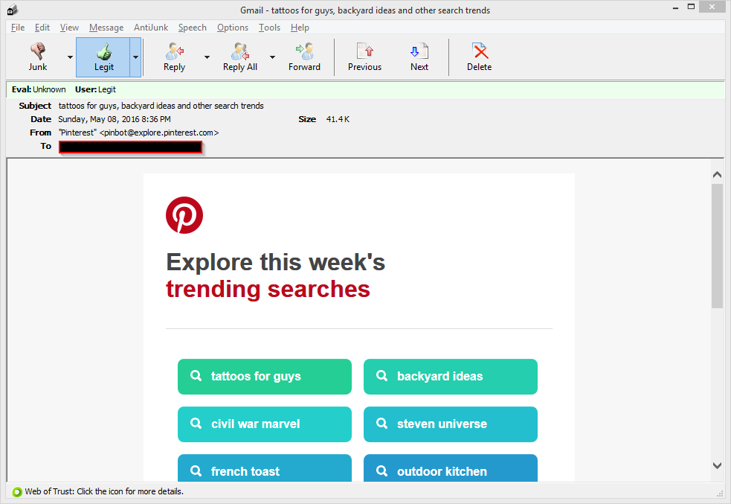
Task: Minimize the Gmail message window
Action: point(675,8)
